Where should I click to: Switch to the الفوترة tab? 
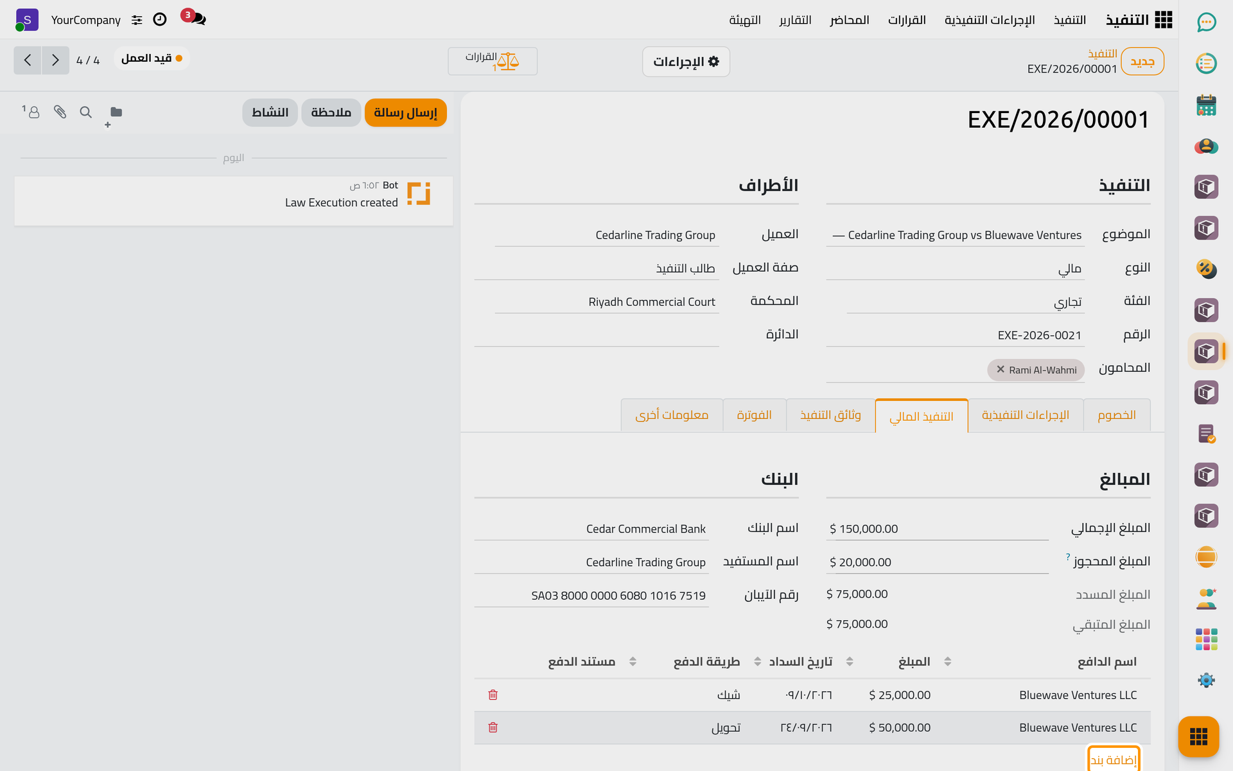754,415
